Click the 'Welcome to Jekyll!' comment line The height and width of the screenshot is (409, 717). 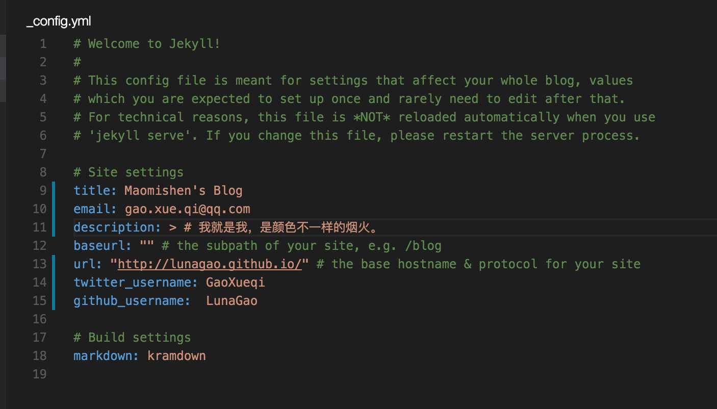(x=147, y=44)
